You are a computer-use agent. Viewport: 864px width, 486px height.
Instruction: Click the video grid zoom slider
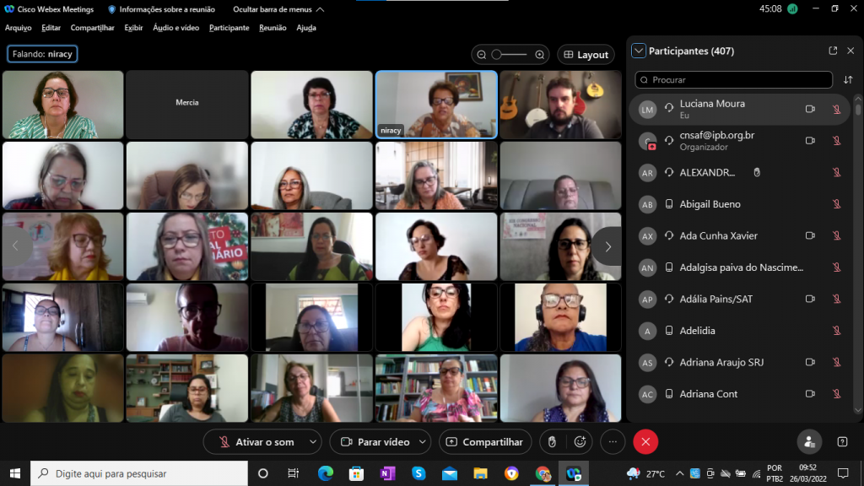(x=510, y=55)
